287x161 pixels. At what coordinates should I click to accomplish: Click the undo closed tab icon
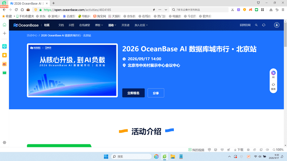(277, 10)
